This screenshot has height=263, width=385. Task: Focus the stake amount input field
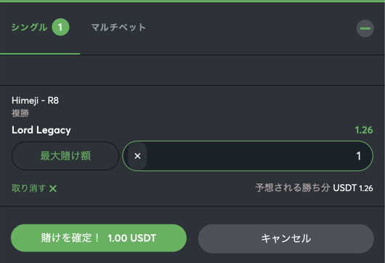pyautogui.click(x=248, y=156)
